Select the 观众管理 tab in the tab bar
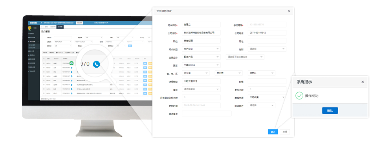This screenshot has width=385, height=145. (x=60, y=27)
